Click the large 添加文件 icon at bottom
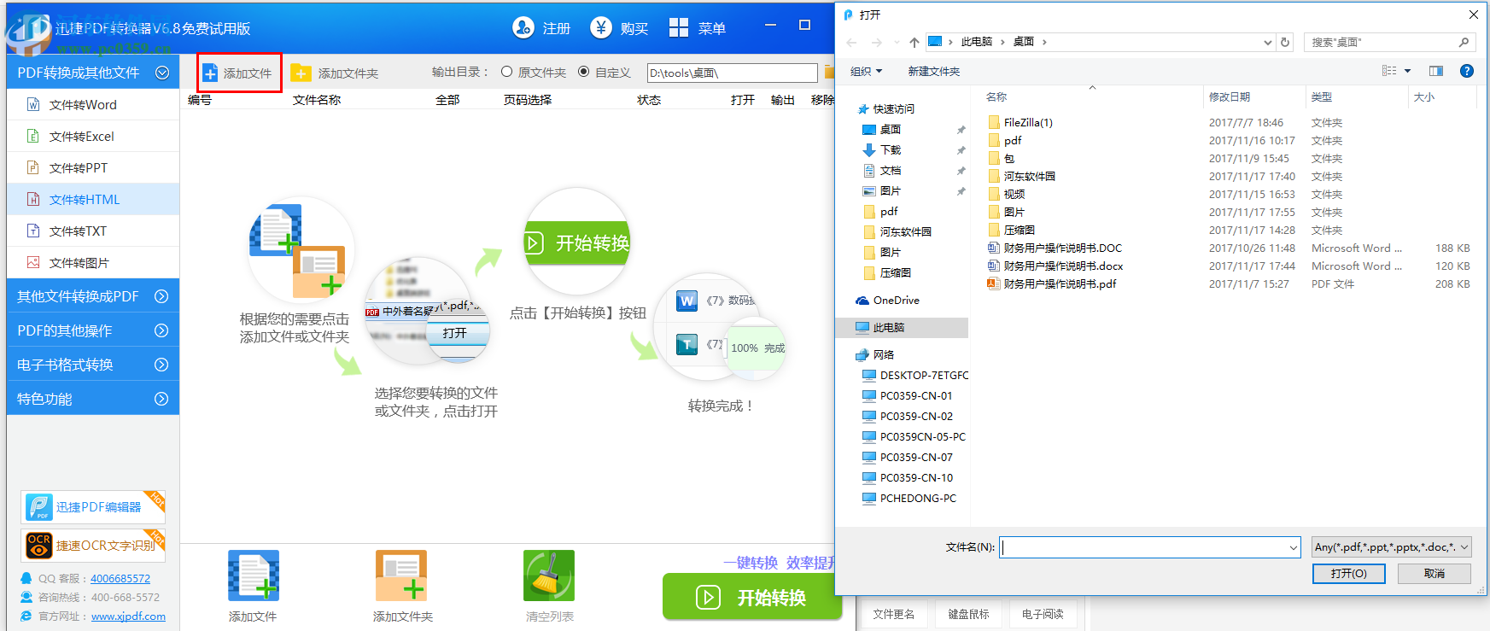Viewport: 1490px width, 631px height. click(254, 575)
